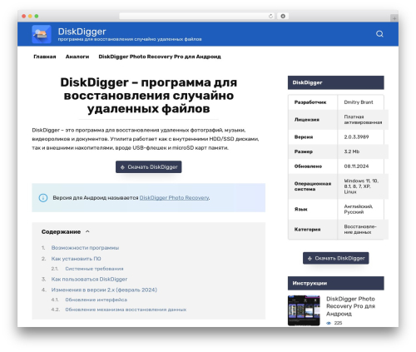This screenshot has width=416, height=352.
Task: Click the DiskDigger logo icon
Action: point(42,34)
